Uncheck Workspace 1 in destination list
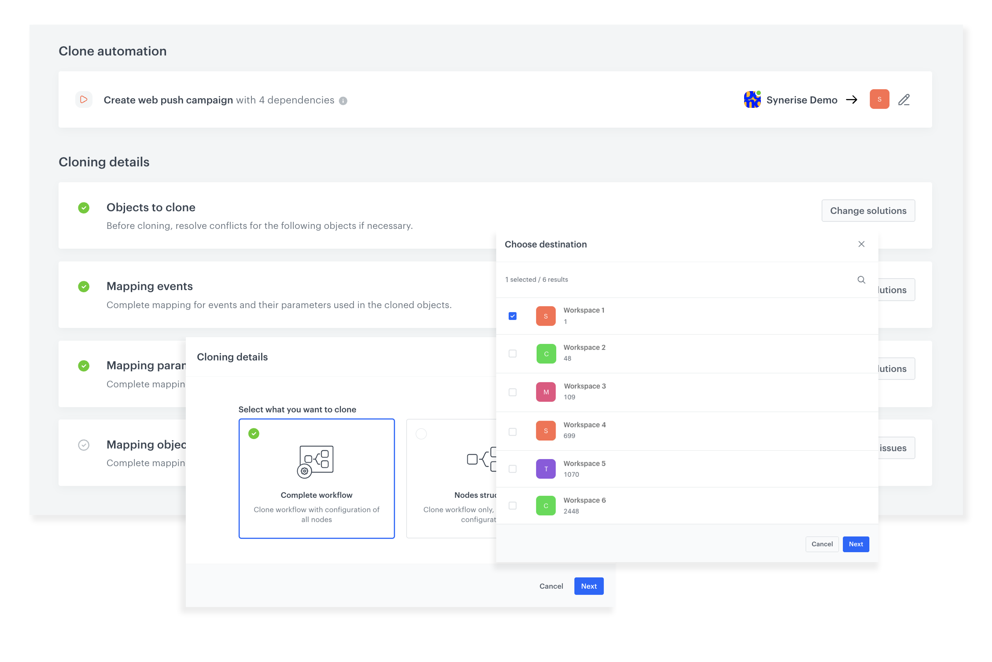Screen dimensions: 992x662 coord(512,316)
